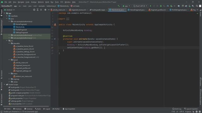Switch to activity_main.xml editor tab
The width and height of the screenshot is (202, 113).
[59, 10]
